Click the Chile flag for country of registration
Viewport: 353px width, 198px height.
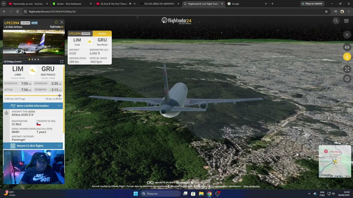tap(39, 124)
